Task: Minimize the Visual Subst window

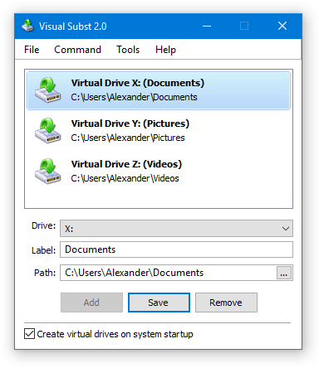Action: (207, 26)
